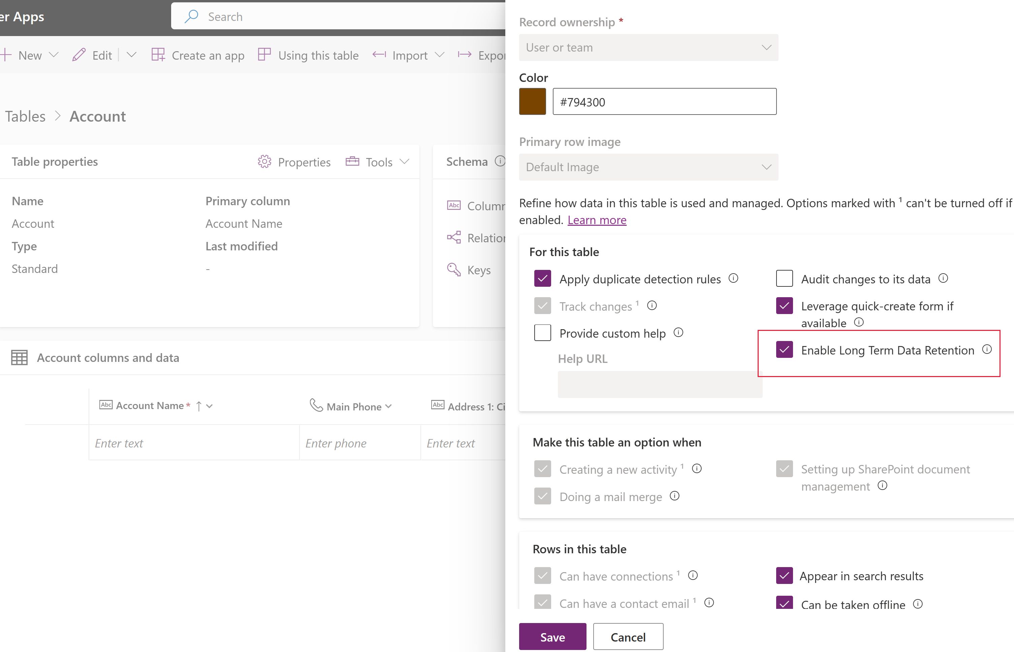Click the Save button
Viewport: 1014px width, 652px height.
point(553,637)
